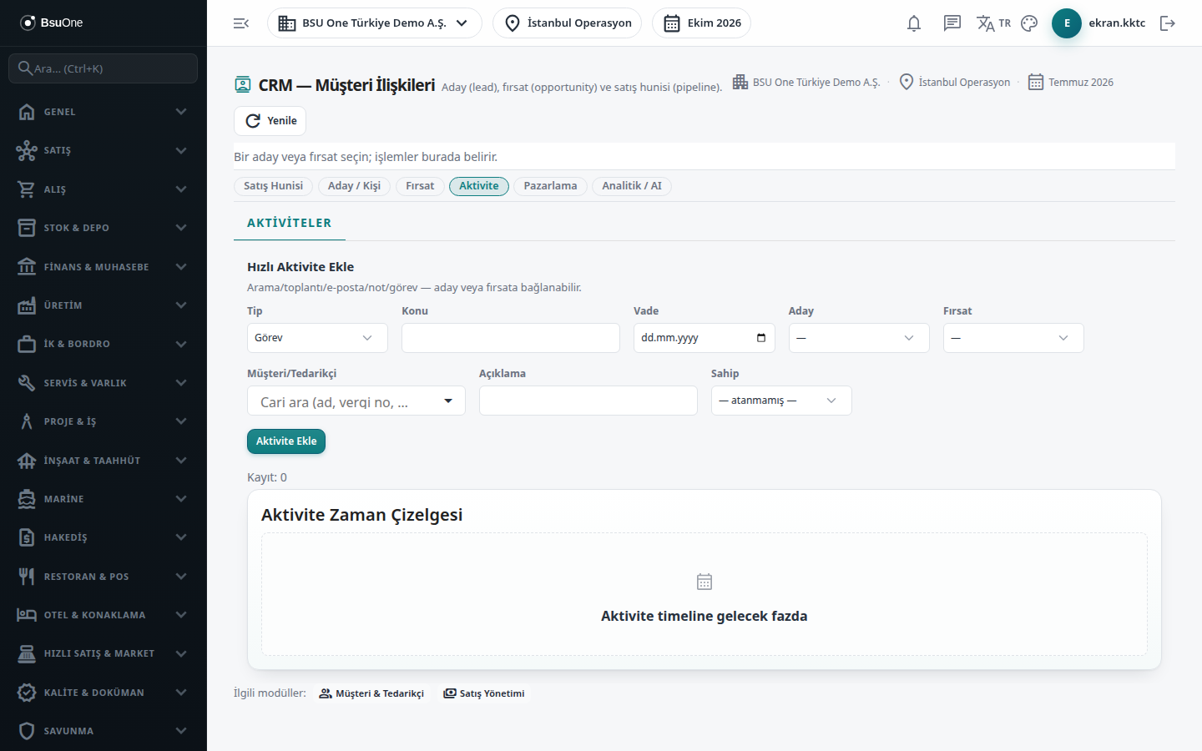This screenshot has width=1202, height=751.
Task: Open the Sahip dropdown showing atanmamış
Action: click(781, 401)
